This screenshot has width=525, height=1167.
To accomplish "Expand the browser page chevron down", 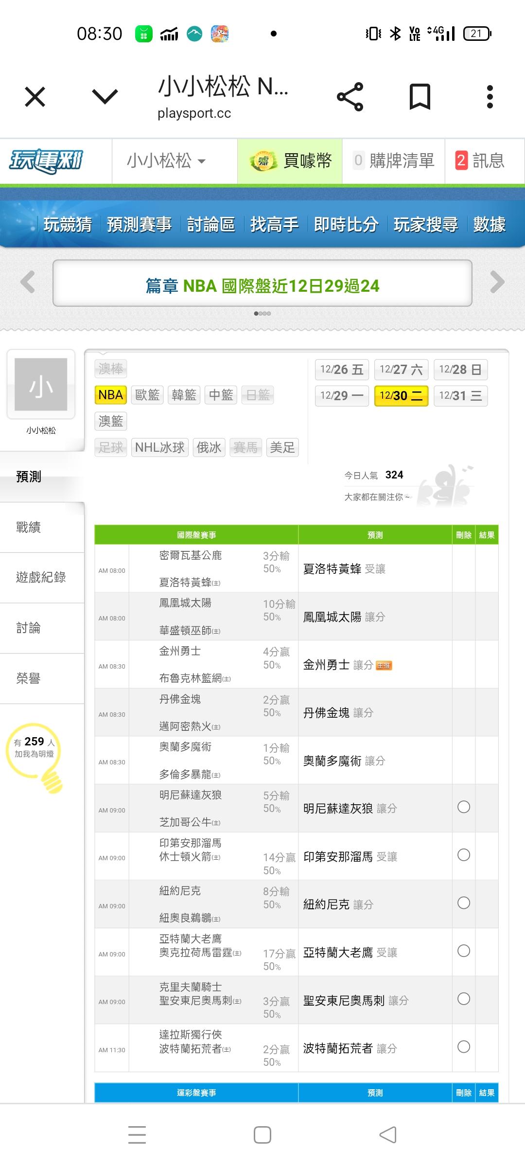I will (x=105, y=97).
